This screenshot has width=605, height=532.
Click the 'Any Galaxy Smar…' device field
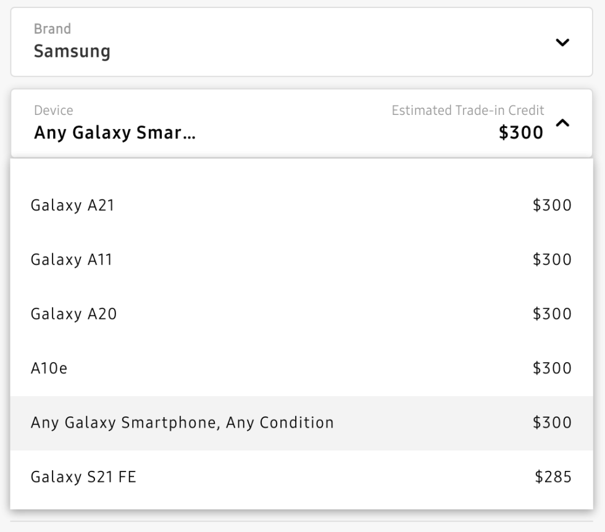tap(115, 132)
